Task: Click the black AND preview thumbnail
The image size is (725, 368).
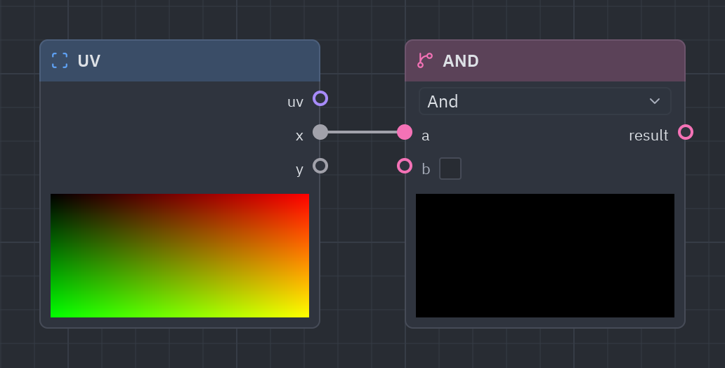Action: tap(545, 256)
